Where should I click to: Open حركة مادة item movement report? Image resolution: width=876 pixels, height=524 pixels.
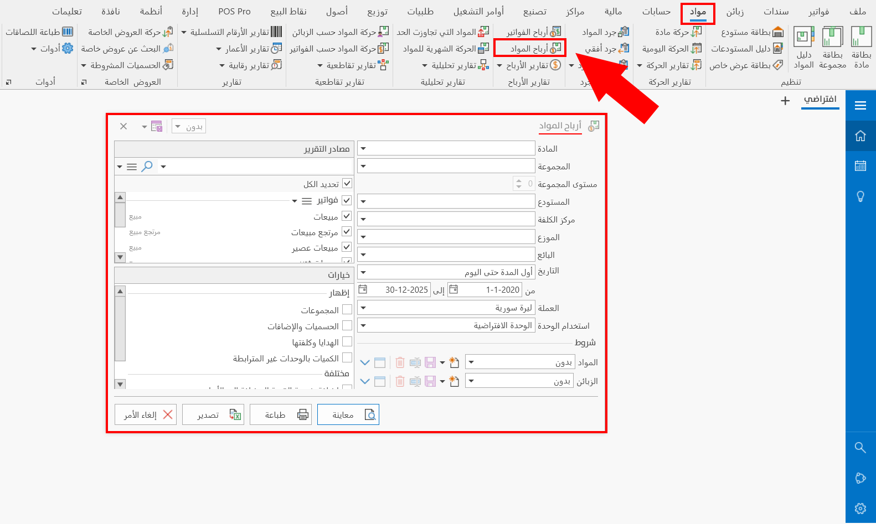(678, 32)
